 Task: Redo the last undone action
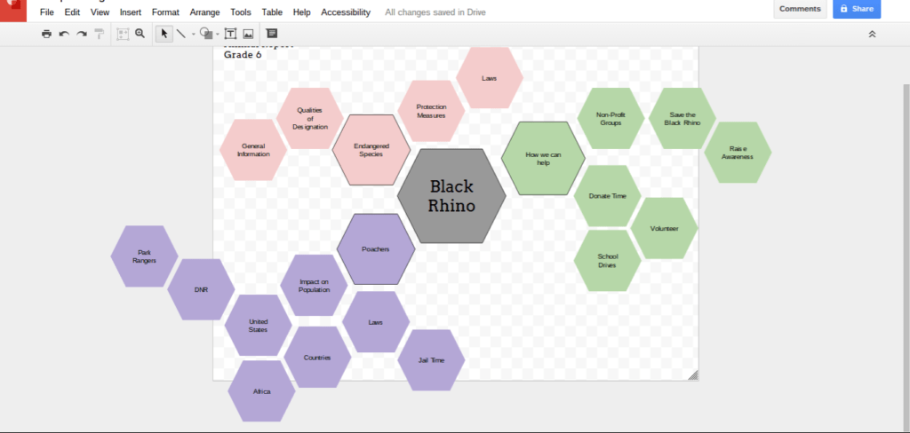[x=82, y=34]
